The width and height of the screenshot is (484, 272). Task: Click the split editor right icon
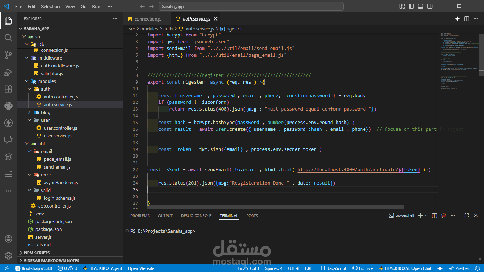(467, 19)
